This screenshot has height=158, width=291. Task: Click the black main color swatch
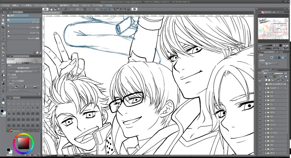[x=8, y=150]
